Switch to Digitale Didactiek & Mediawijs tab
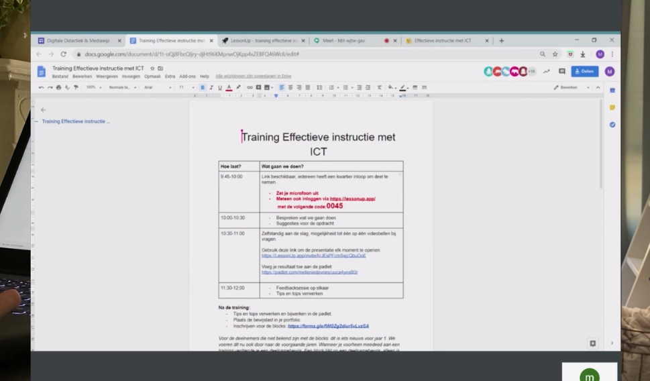Viewport: 650px width, 381px height. [x=78, y=41]
